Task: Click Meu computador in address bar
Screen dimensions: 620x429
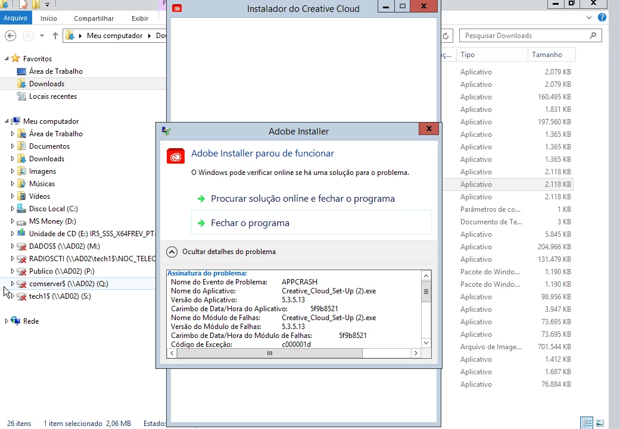Action: tap(115, 36)
